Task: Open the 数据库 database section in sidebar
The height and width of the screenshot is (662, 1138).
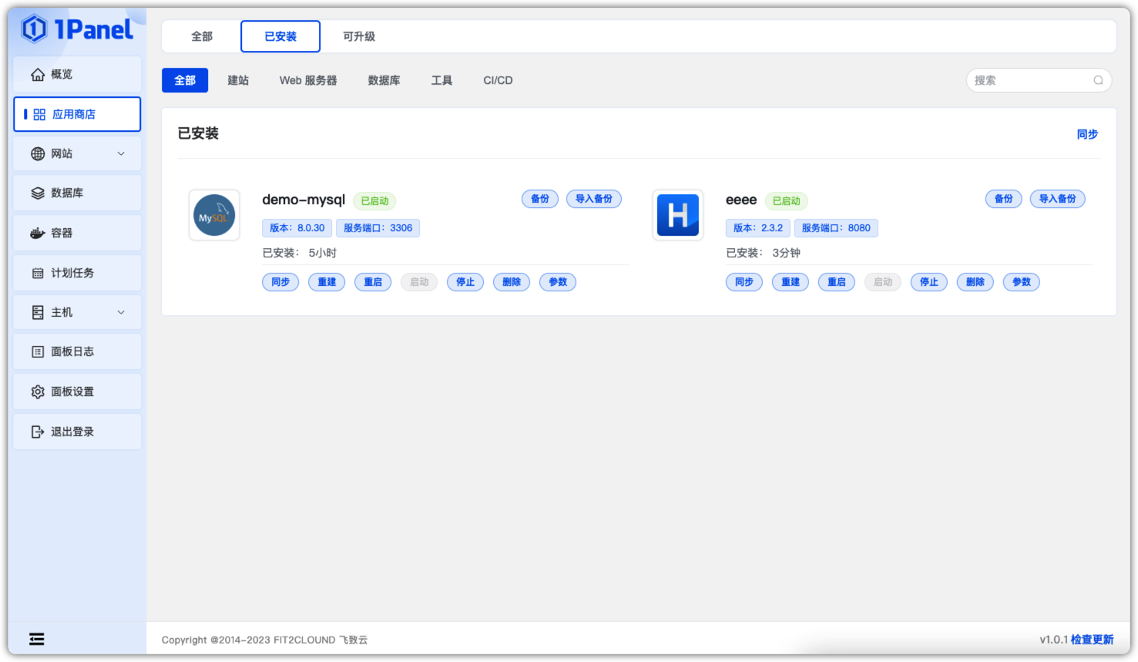Action: click(x=63, y=193)
